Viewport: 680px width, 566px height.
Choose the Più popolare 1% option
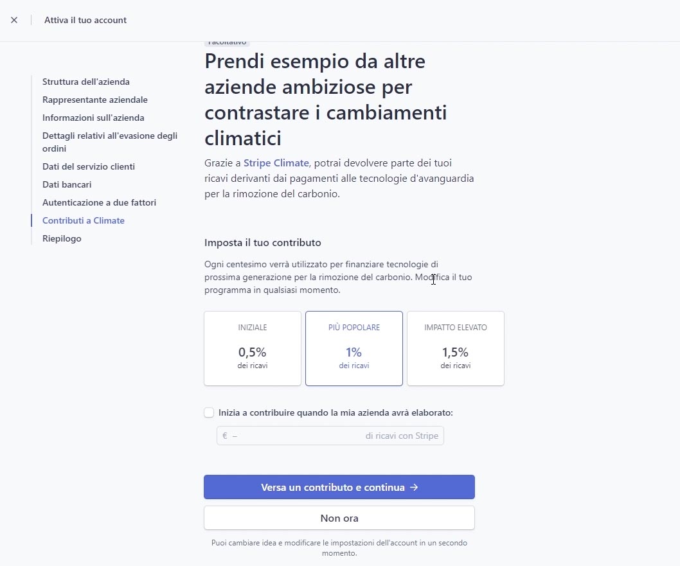(354, 349)
